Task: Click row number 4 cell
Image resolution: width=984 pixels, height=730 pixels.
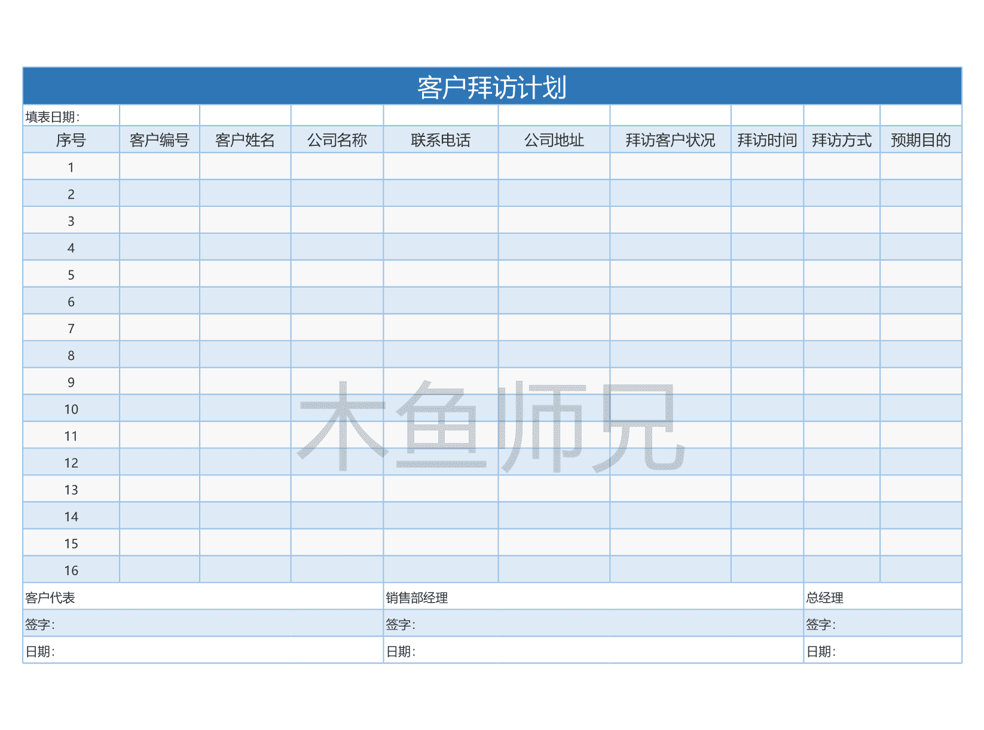Action: (71, 247)
